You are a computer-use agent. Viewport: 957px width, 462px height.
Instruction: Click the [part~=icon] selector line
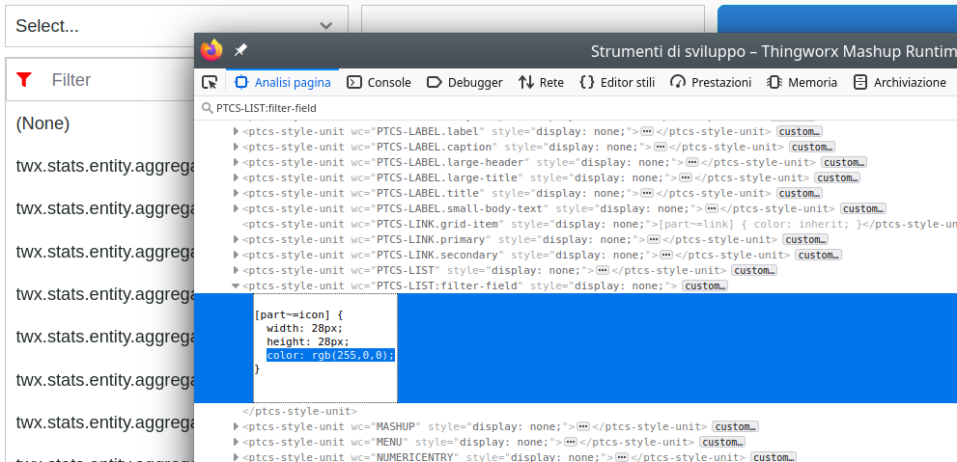[x=299, y=315]
